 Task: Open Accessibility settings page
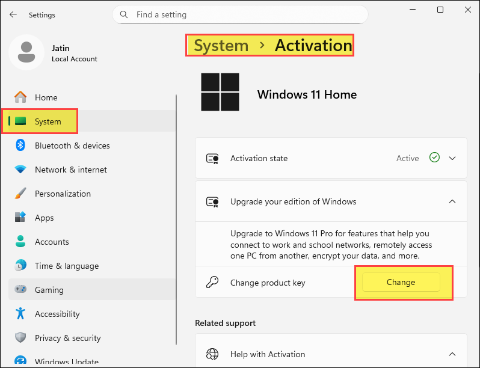[x=92, y=314]
